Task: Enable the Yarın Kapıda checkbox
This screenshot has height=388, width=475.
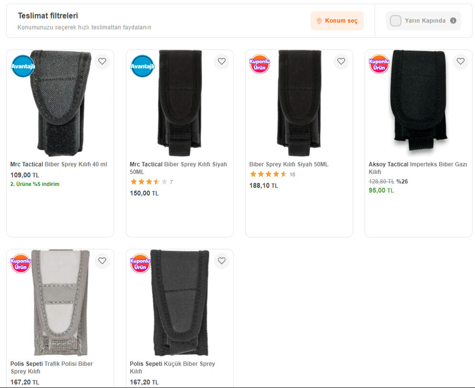Action: pos(395,21)
